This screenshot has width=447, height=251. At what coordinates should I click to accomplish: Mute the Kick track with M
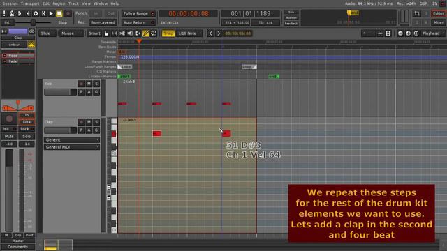pos(89,84)
